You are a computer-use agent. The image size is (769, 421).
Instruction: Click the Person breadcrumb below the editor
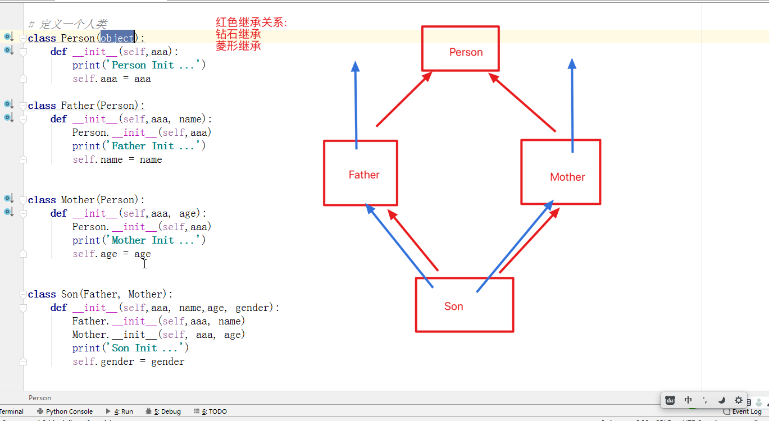(40, 398)
